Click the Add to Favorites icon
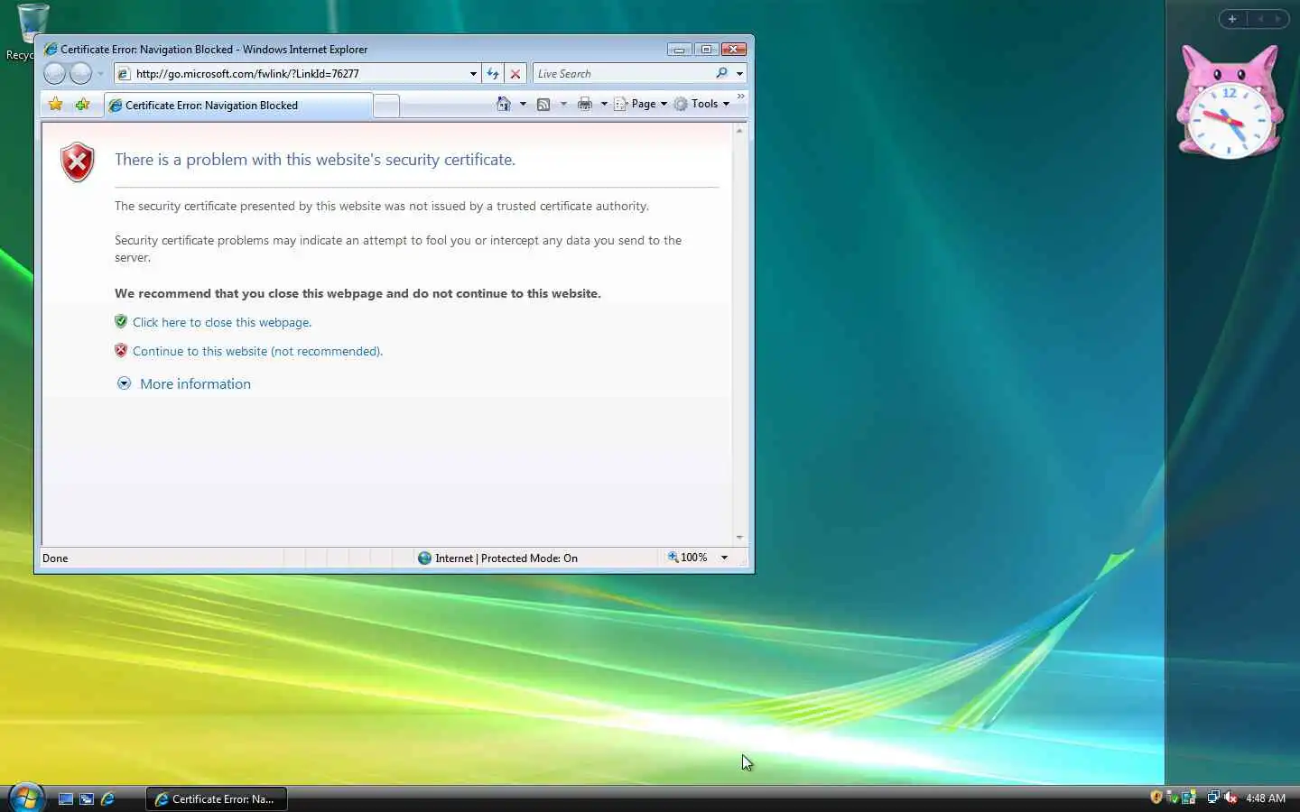Screen dimensions: 1300x812 coord(83,105)
